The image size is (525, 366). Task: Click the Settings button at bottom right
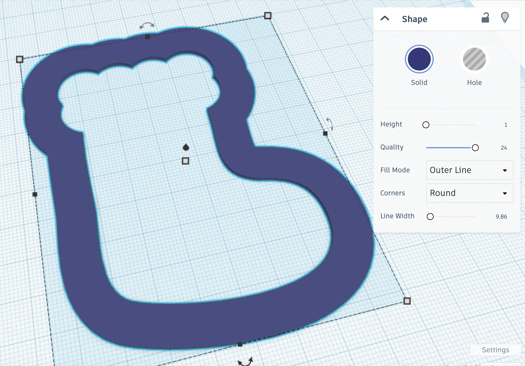pyautogui.click(x=495, y=350)
